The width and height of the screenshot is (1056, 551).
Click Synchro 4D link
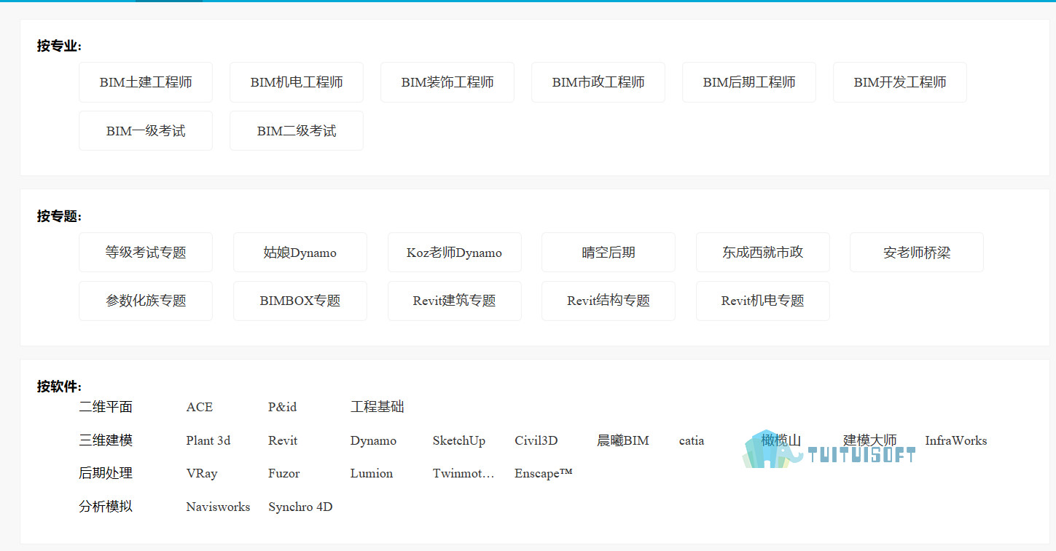(x=300, y=507)
